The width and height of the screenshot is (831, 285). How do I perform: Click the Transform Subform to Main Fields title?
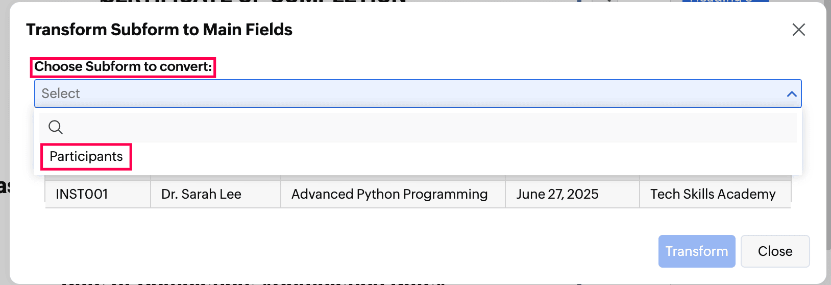(159, 30)
